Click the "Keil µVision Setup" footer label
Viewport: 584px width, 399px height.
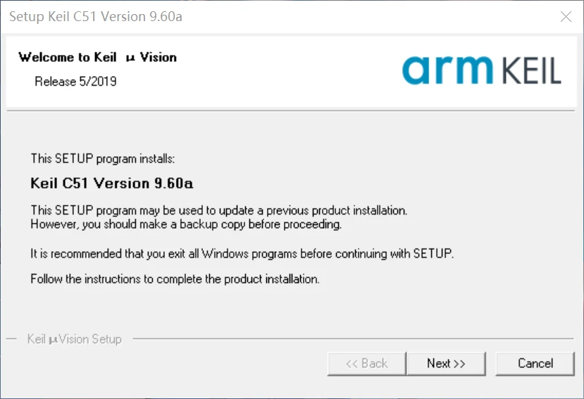click(x=74, y=339)
